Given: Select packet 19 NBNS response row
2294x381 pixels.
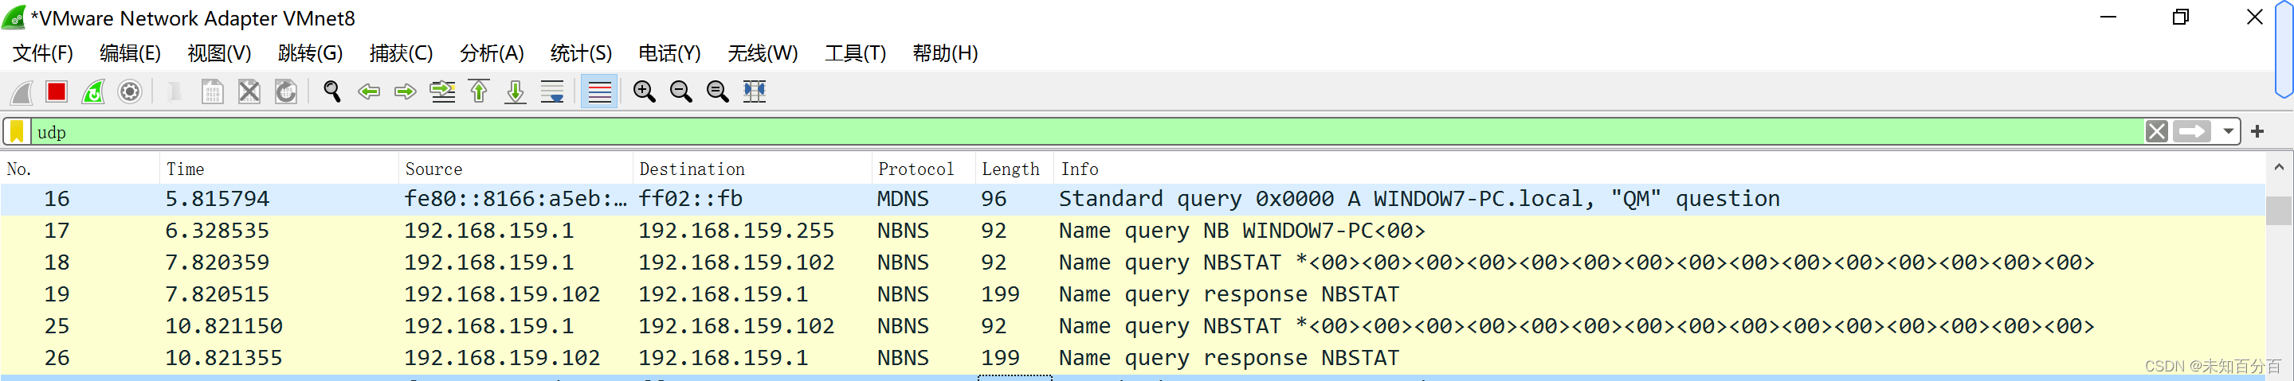Looking at the screenshot, I should pyautogui.click(x=1133, y=295).
